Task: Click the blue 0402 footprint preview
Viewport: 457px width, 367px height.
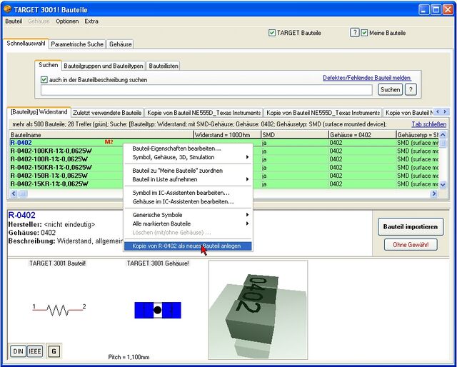Action: (x=158, y=310)
